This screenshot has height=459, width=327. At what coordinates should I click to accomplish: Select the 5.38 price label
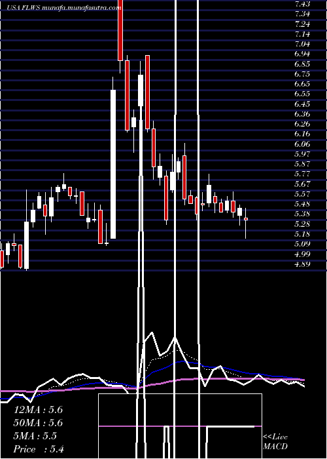(x=302, y=214)
